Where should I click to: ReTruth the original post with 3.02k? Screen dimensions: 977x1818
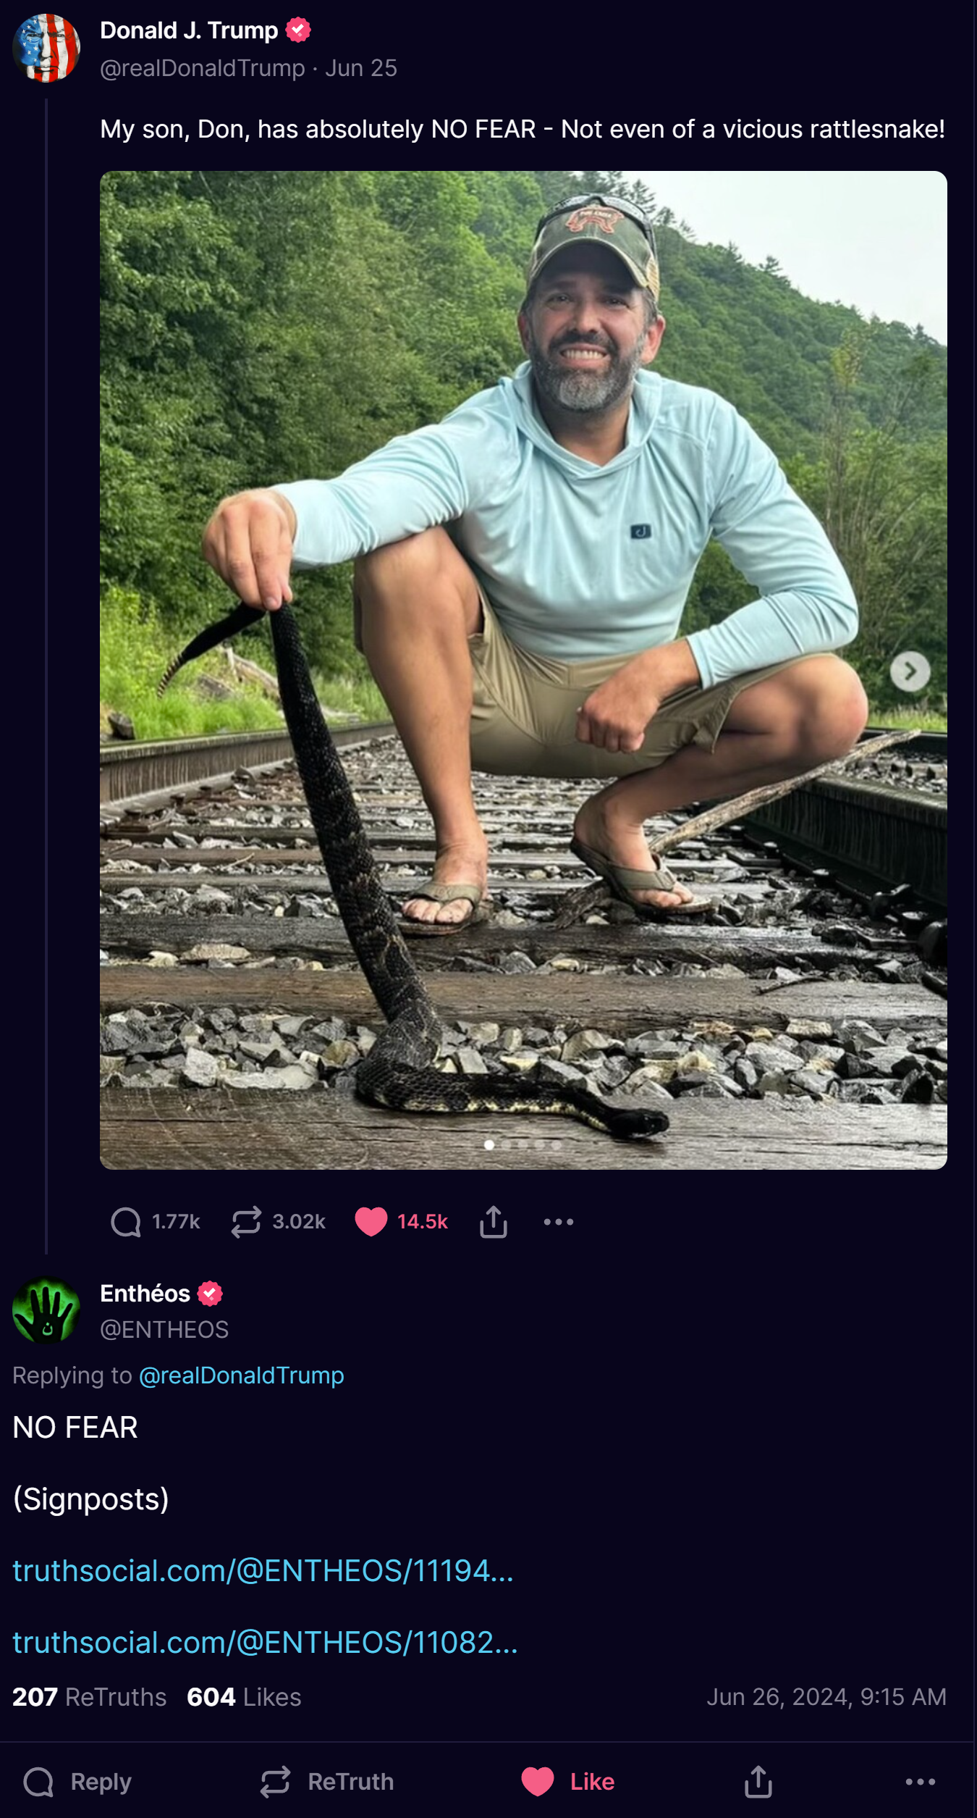[279, 1221]
